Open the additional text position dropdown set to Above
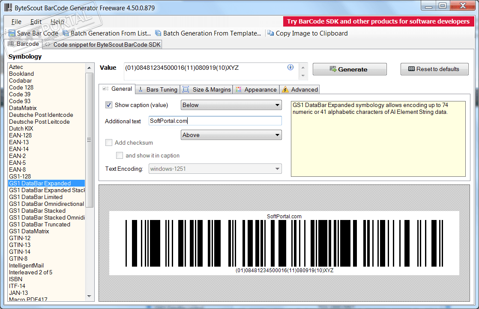This screenshot has width=479, height=309. click(231, 135)
